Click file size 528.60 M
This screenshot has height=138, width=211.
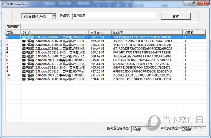pyautogui.click(x=97, y=79)
